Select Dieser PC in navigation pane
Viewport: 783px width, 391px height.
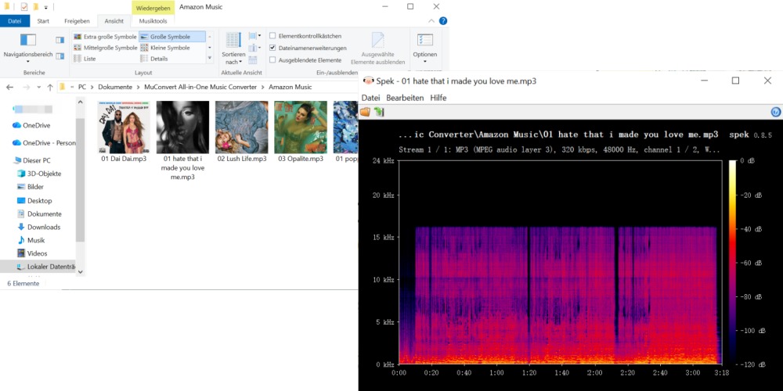[37, 160]
